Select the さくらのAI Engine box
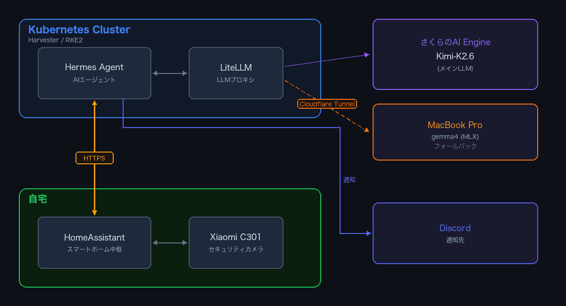566x306 pixels. pyautogui.click(x=455, y=54)
